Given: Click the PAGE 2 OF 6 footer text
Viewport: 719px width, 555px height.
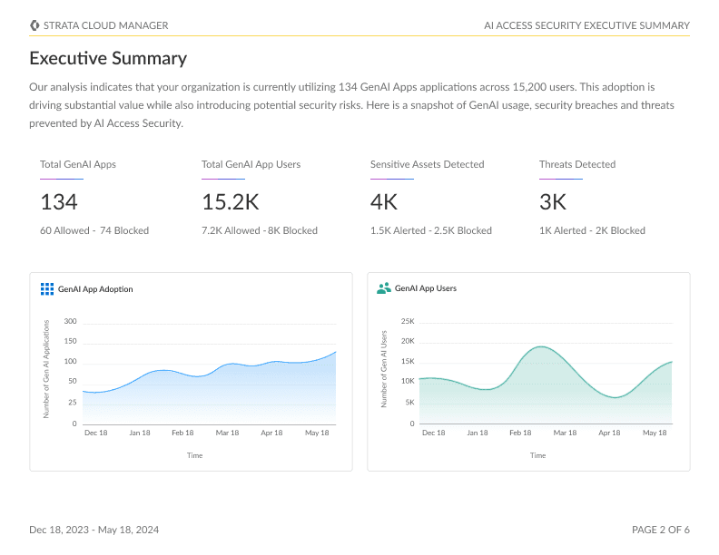Looking at the screenshot, I should pos(661,530).
